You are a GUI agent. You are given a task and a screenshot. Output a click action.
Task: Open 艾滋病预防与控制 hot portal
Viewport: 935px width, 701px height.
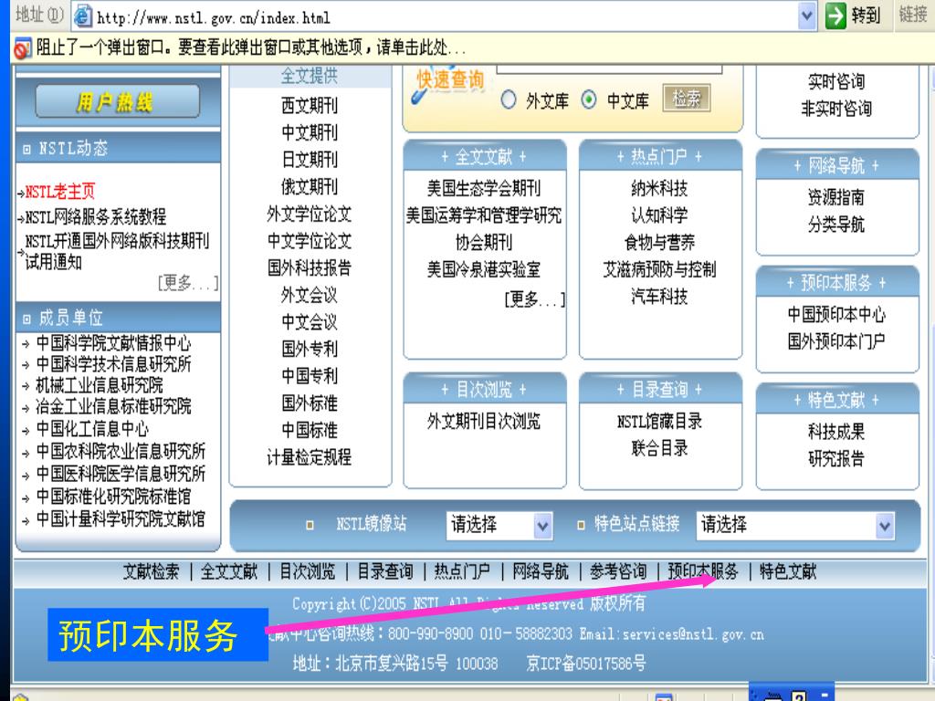click(x=659, y=269)
